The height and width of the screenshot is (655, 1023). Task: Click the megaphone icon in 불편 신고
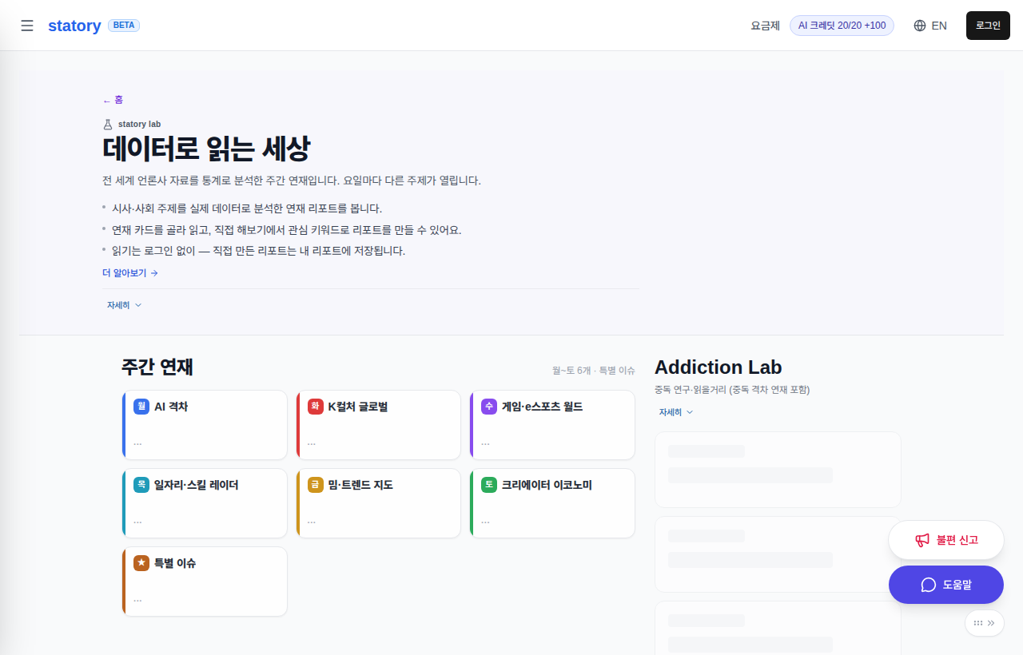(x=922, y=540)
